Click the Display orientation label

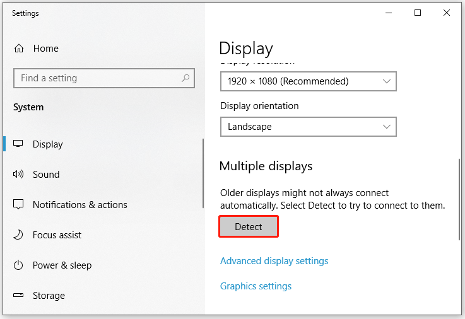(259, 106)
